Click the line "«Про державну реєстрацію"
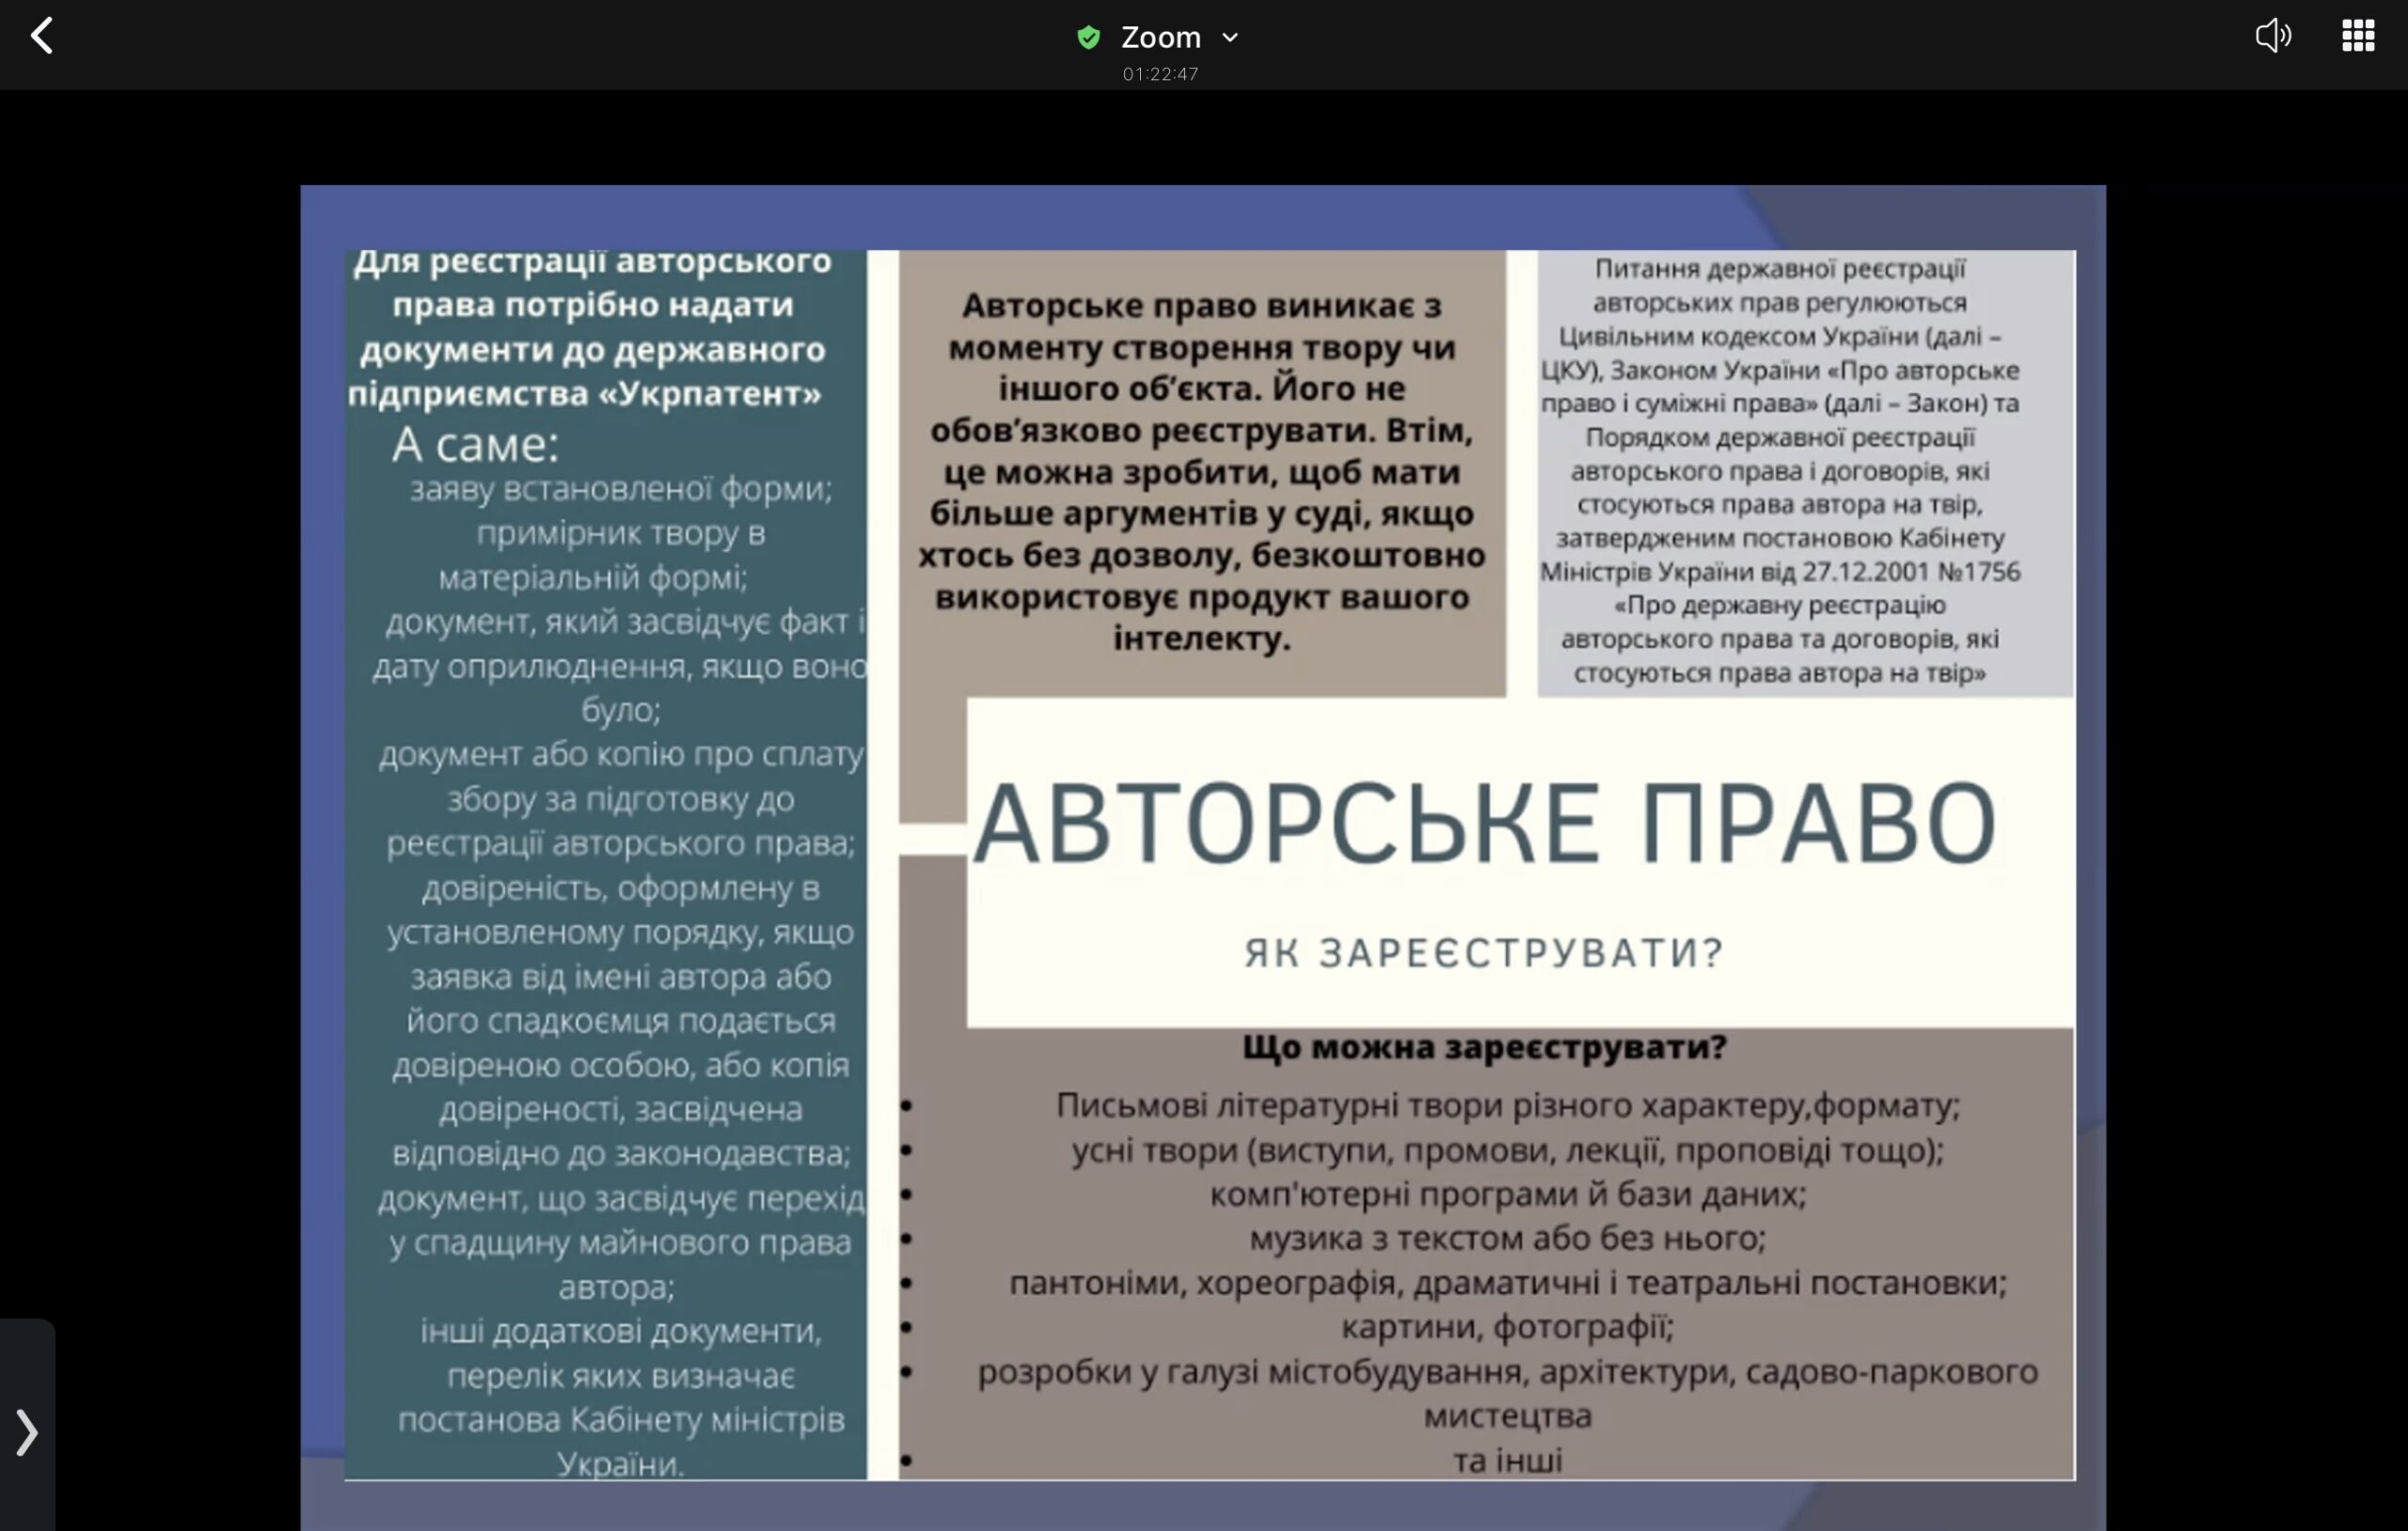Image resolution: width=2408 pixels, height=1531 pixels. [1779, 605]
